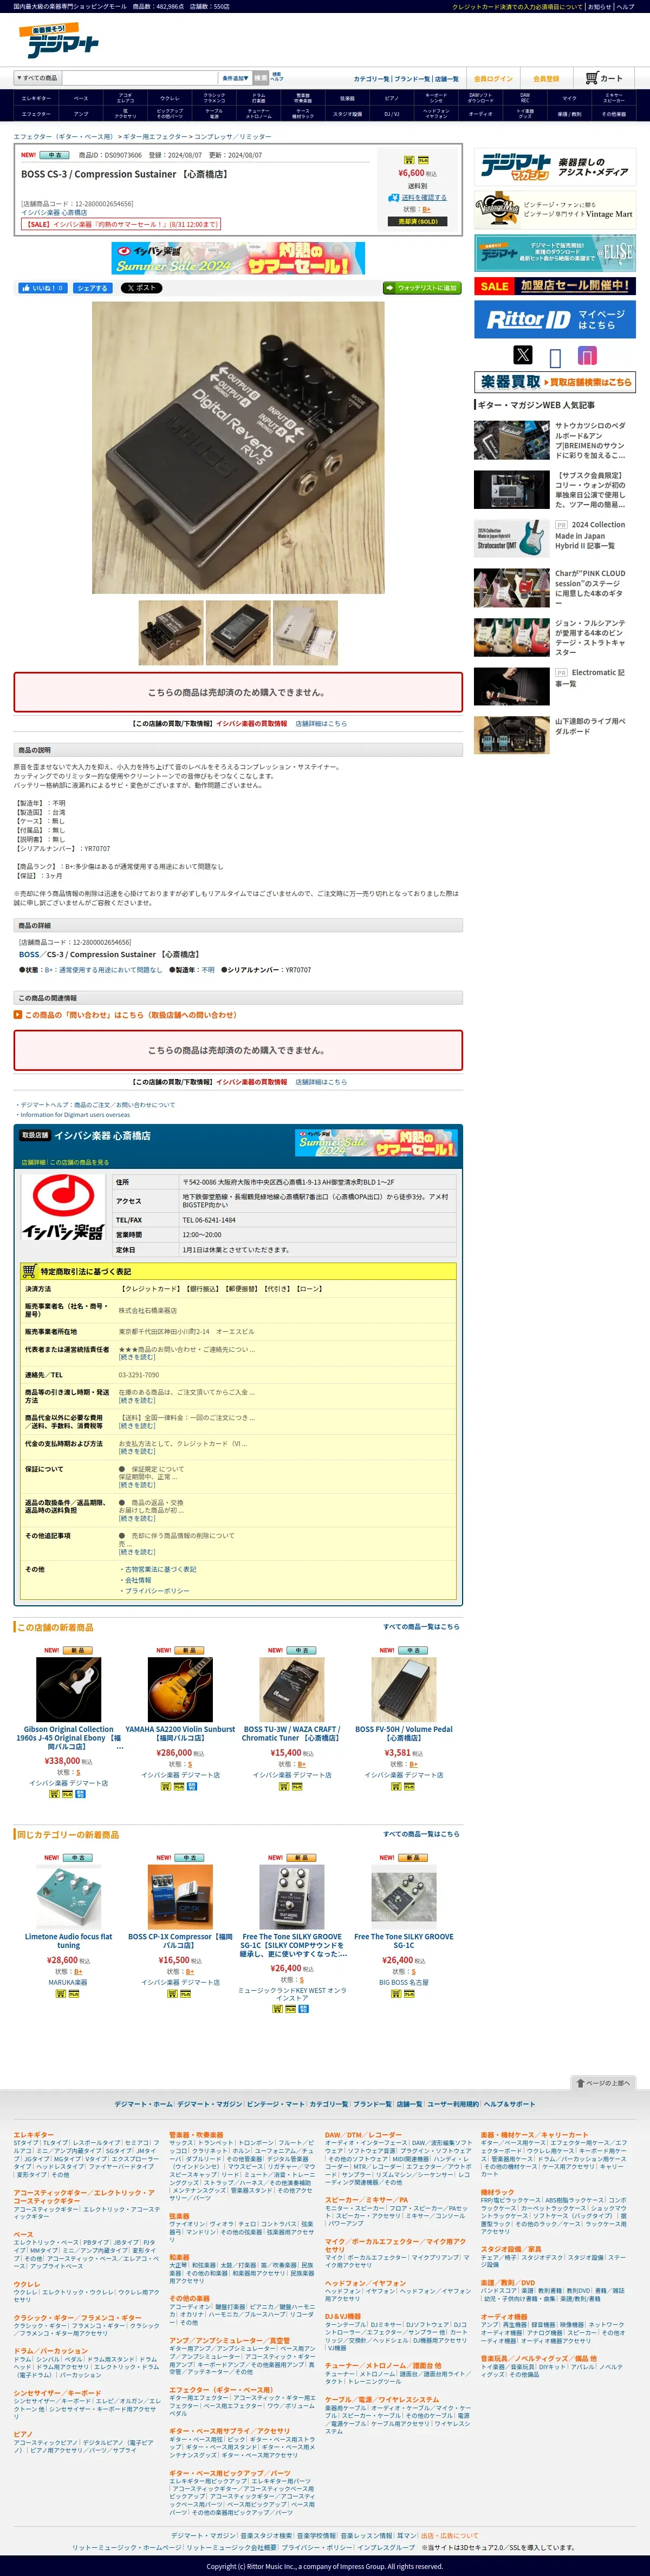Expand the delivery timing read-more link

tap(137, 1401)
